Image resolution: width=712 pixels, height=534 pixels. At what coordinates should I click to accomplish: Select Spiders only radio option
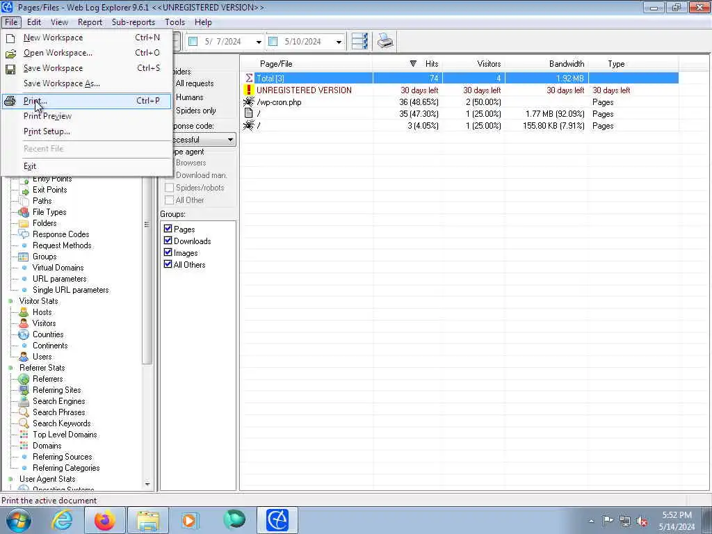(x=195, y=111)
